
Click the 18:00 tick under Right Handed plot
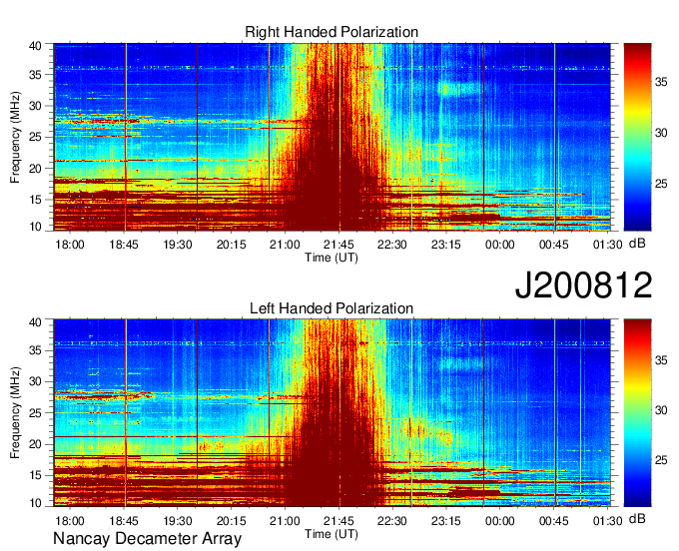(70, 245)
